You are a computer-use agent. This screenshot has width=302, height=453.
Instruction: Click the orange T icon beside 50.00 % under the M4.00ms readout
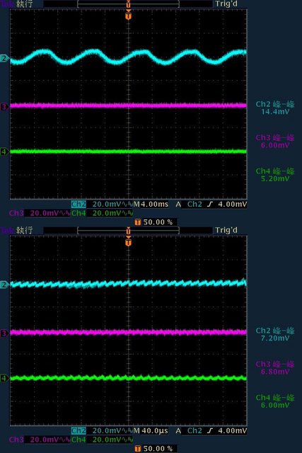(x=138, y=222)
